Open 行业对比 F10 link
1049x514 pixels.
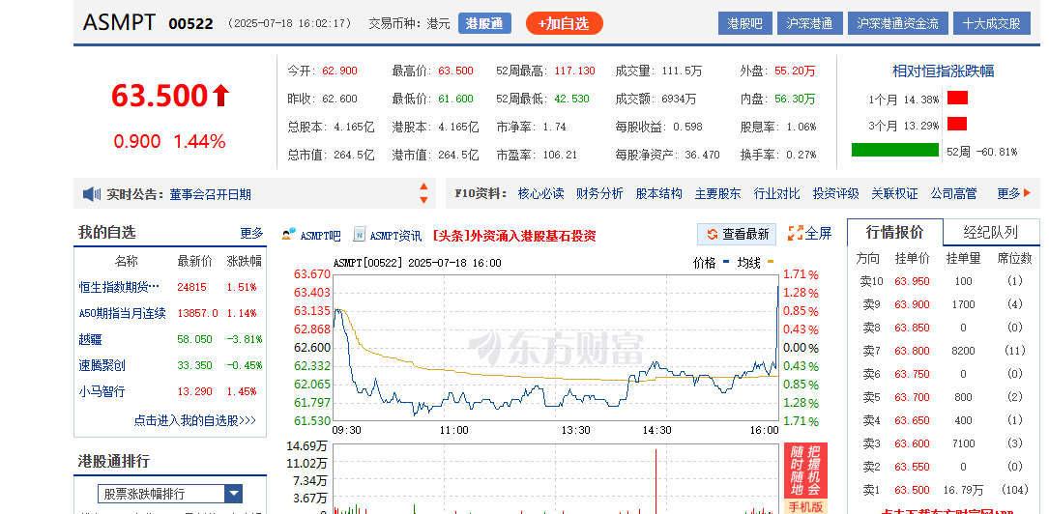[776, 193]
